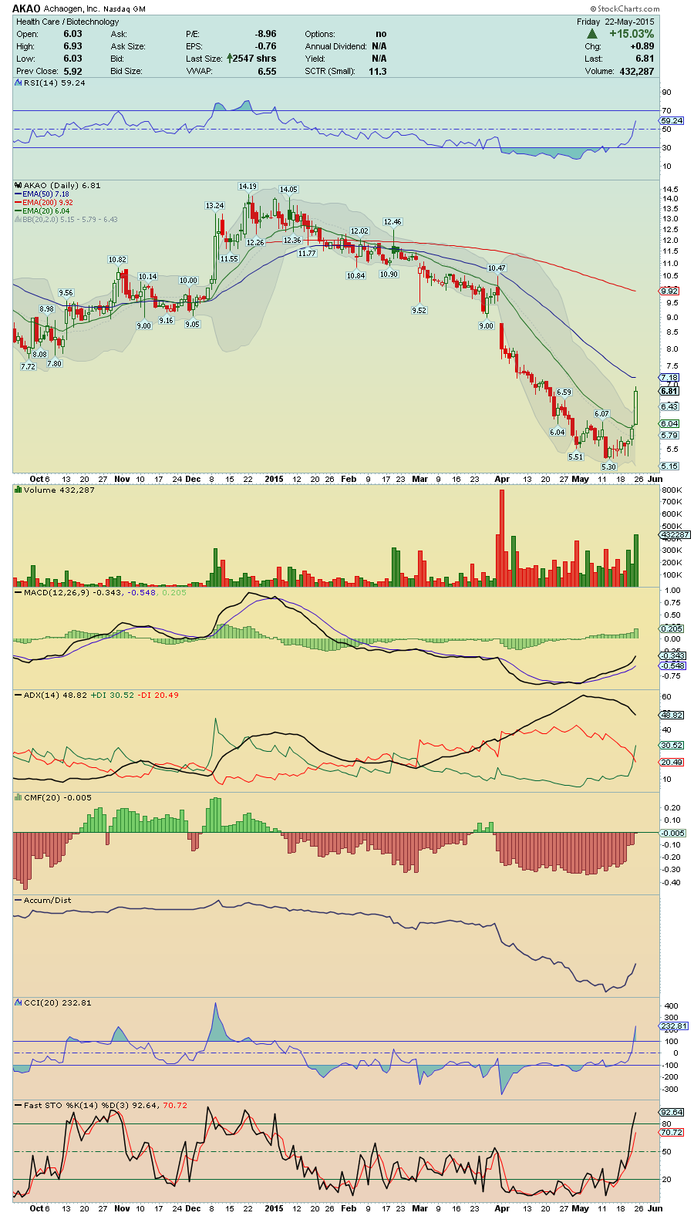
Task: Click the SCTR (Small) value 11.3
Action: click(x=377, y=71)
